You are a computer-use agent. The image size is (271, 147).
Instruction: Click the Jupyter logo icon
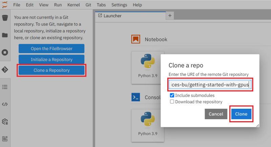point(5,5)
